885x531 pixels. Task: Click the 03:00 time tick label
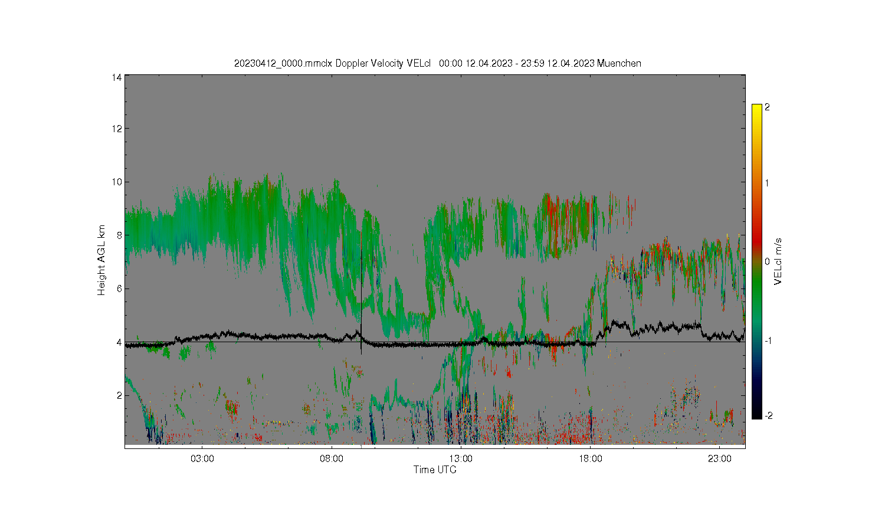[x=202, y=458]
